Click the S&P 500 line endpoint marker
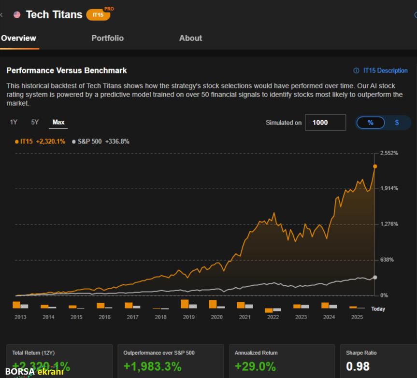 pos(375,278)
